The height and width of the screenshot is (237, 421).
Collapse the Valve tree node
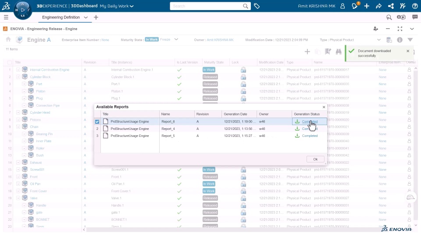(x=18, y=198)
